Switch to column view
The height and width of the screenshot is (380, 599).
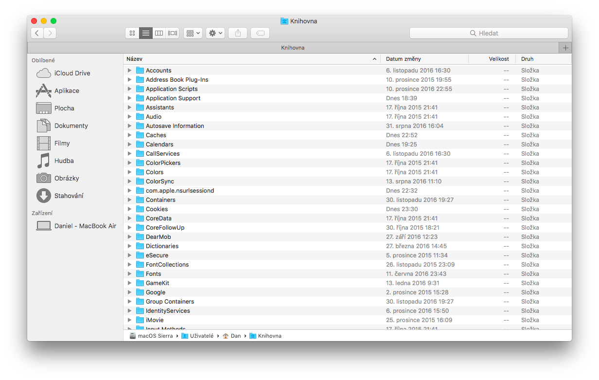tap(159, 33)
